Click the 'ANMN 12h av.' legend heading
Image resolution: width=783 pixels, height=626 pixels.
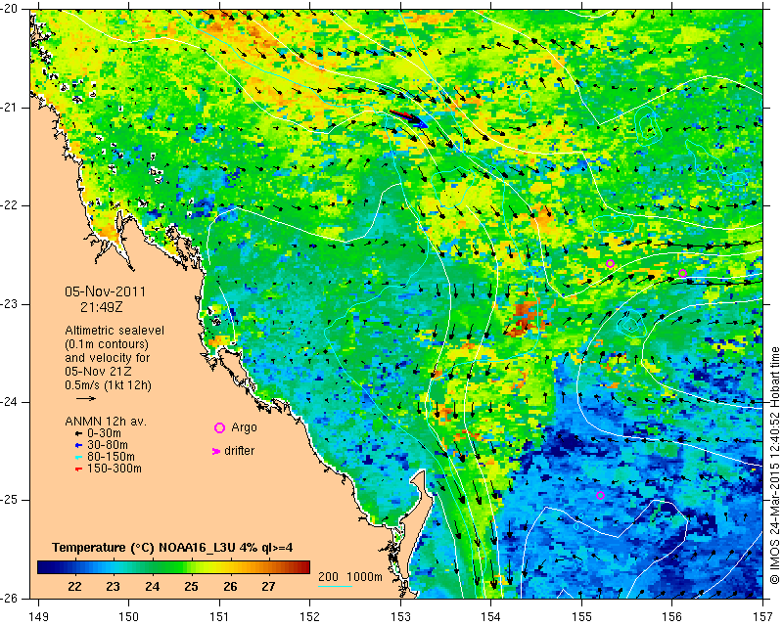coord(106,422)
